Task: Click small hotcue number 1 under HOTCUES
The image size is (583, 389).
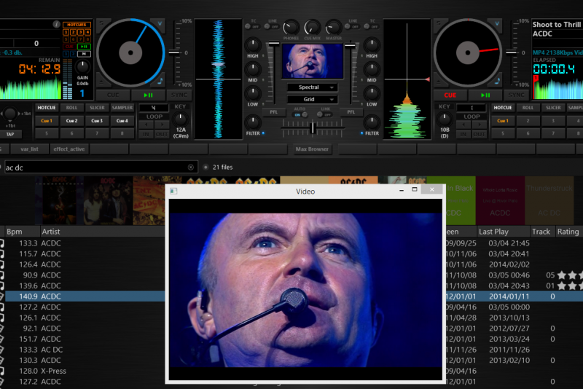Action: pyautogui.click(x=66, y=32)
